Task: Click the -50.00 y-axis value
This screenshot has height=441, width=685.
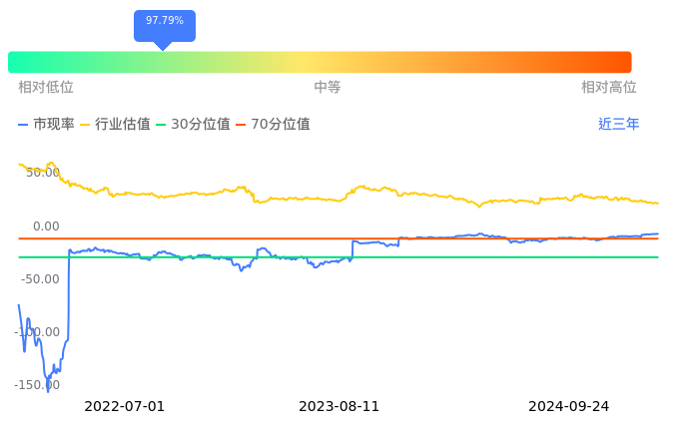Action: (x=41, y=279)
